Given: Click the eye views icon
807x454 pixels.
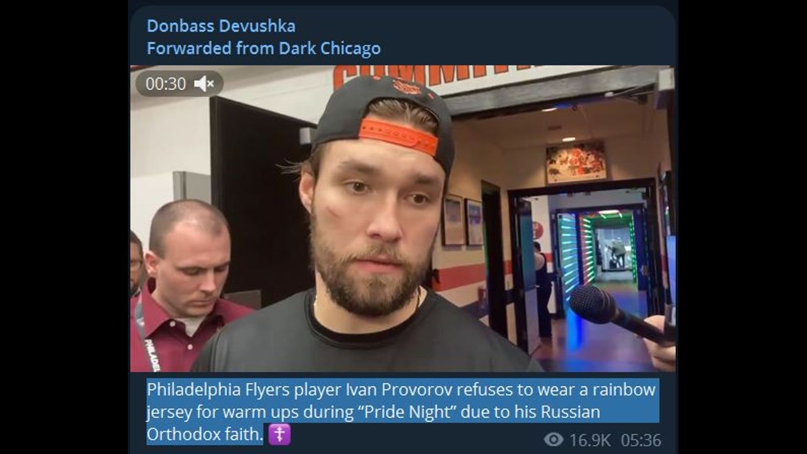Looking at the screenshot, I should 553,439.
